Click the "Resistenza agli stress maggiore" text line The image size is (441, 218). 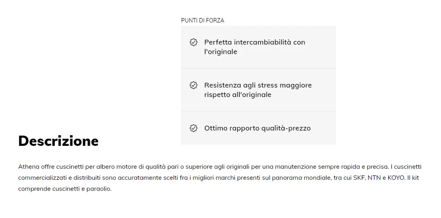(x=258, y=85)
